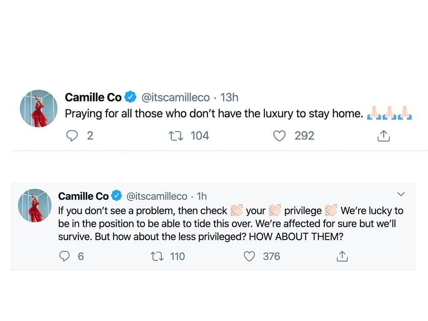Click Camille Co's avatar on the first tweet
Viewport: 428px width, 321px height.
[x=39, y=108]
